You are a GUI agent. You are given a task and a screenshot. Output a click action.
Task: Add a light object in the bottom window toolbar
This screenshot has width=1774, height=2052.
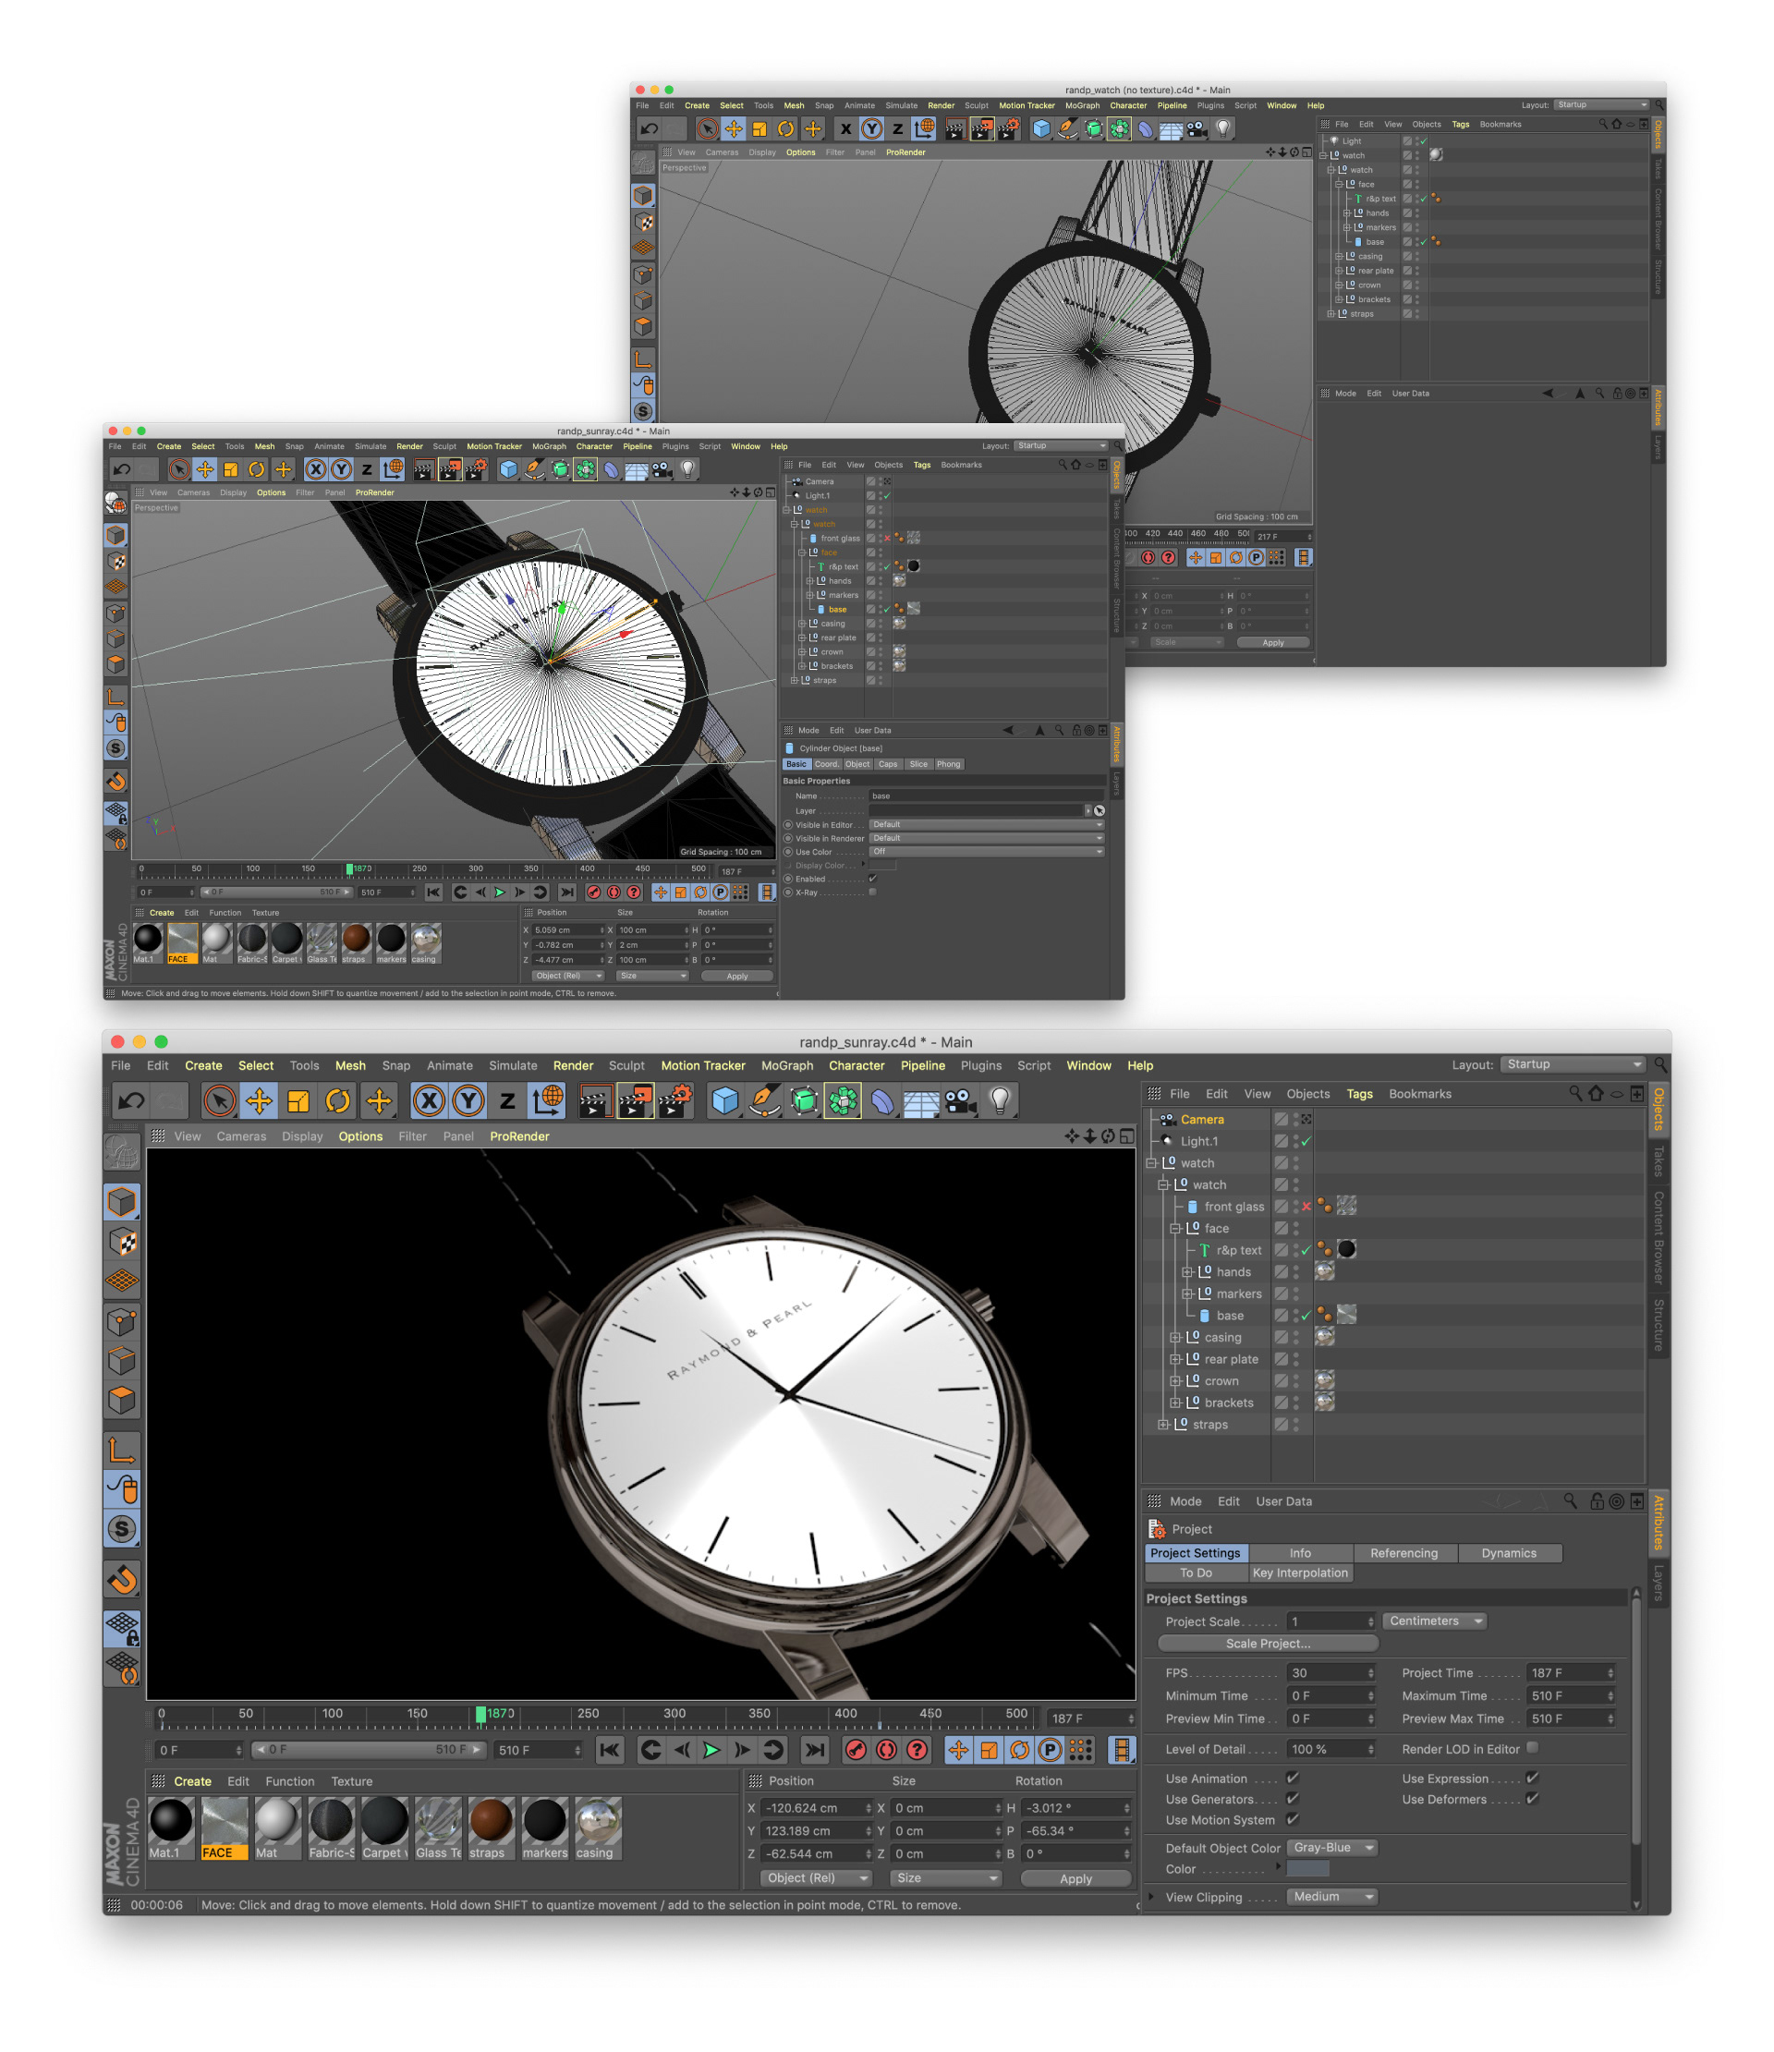1000,1100
